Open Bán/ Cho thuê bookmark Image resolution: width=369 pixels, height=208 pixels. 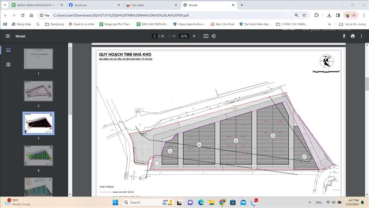[x=222, y=24]
